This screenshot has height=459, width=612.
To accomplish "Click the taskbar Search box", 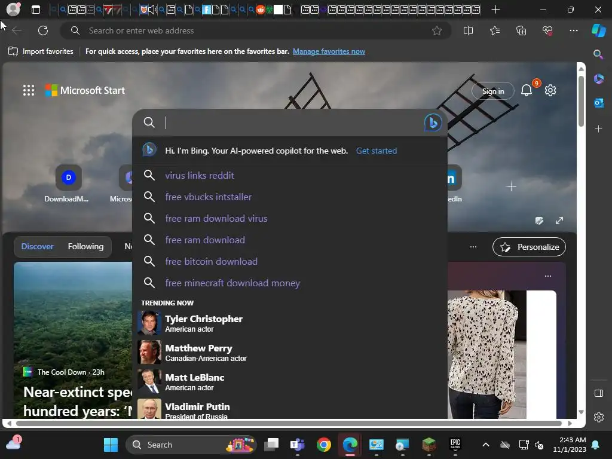I will [191, 445].
